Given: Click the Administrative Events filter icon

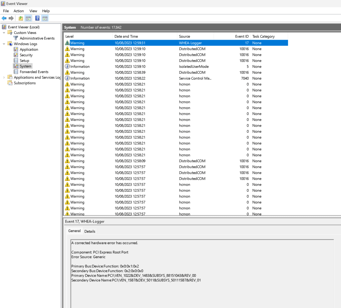Looking at the screenshot, I should tap(16, 38).
